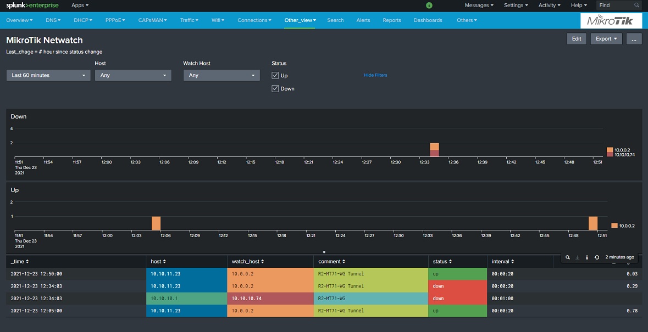Click the 2021-12-23 12:05:00 time cell
The height and width of the screenshot is (332, 648).
coord(76,311)
